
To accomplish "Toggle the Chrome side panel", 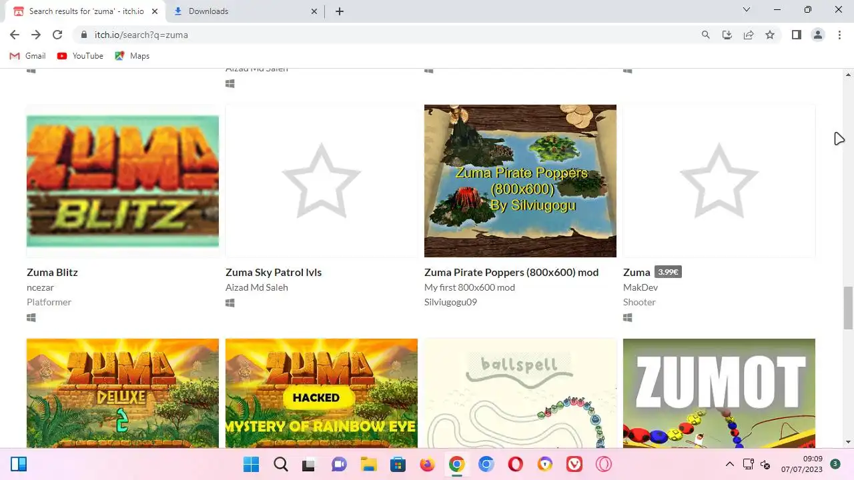I will click(x=797, y=35).
